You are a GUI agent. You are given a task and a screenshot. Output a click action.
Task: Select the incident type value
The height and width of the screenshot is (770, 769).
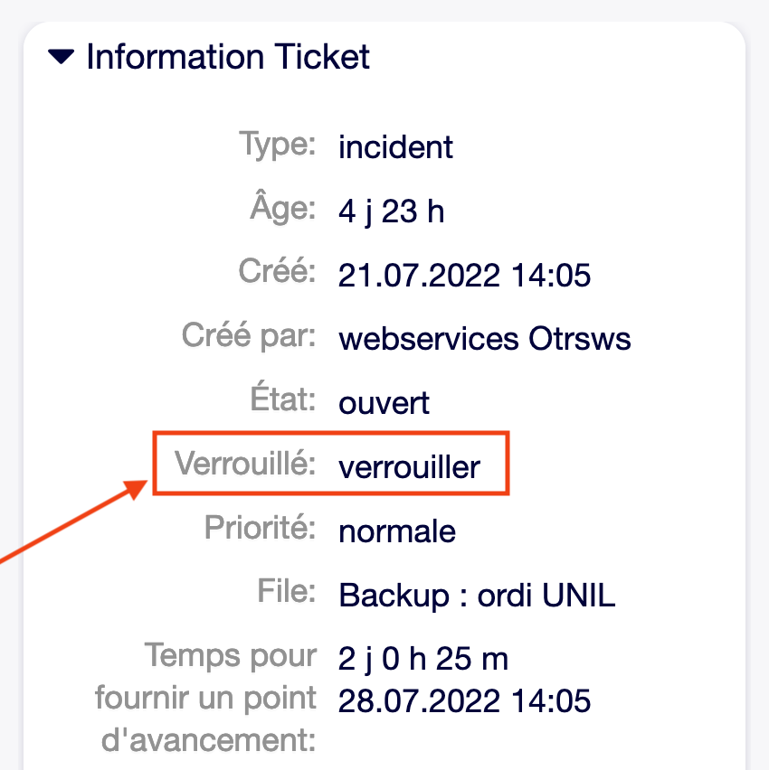point(395,146)
